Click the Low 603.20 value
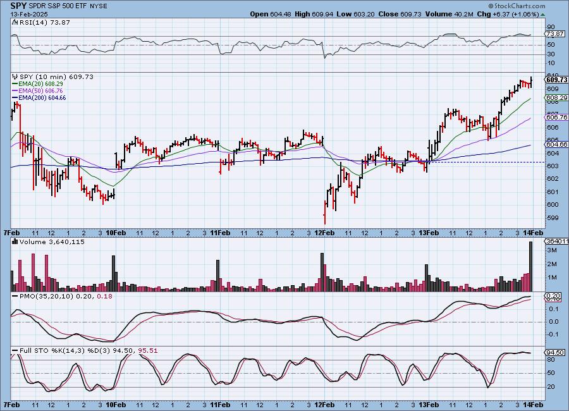The height and width of the screenshot is (411, 569). tap(356, 14)
